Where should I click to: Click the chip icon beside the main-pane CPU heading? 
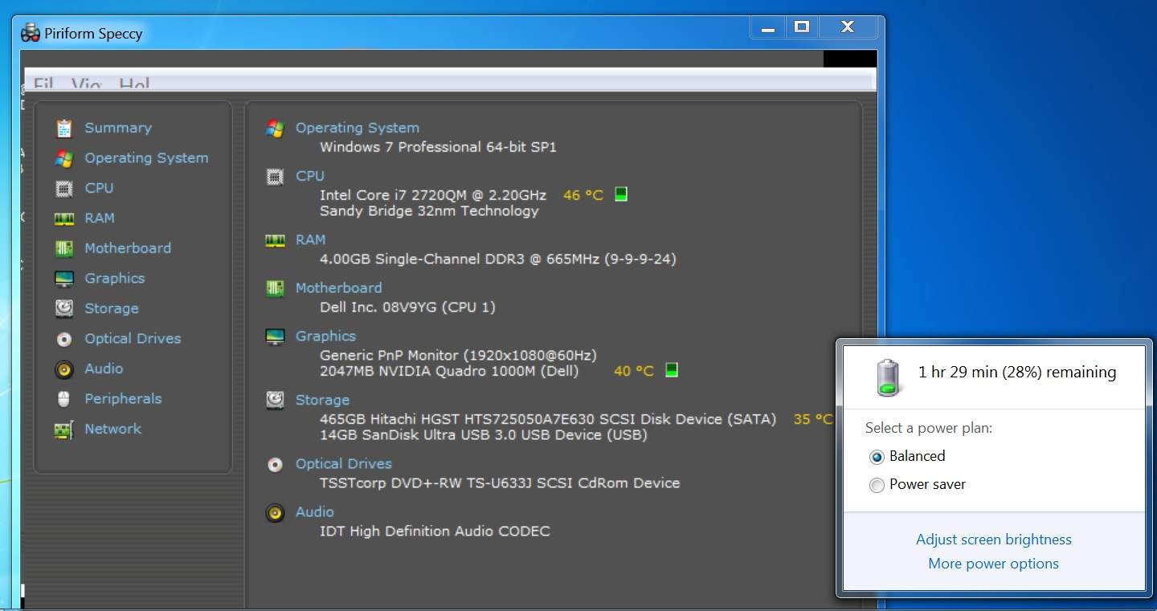(x=275, y=177)
